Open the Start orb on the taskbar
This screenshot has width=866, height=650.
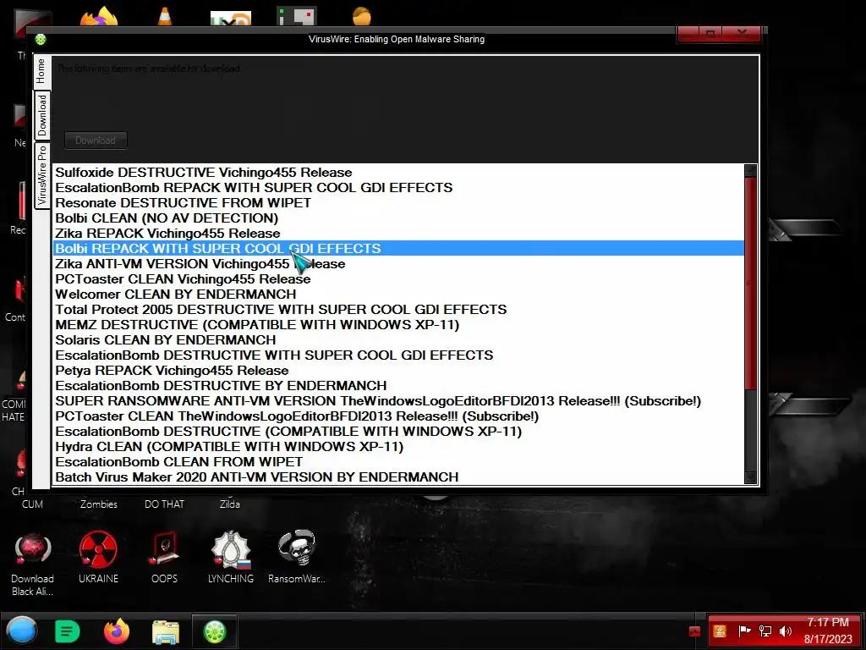pyautogui.click(x=22, y=631)
